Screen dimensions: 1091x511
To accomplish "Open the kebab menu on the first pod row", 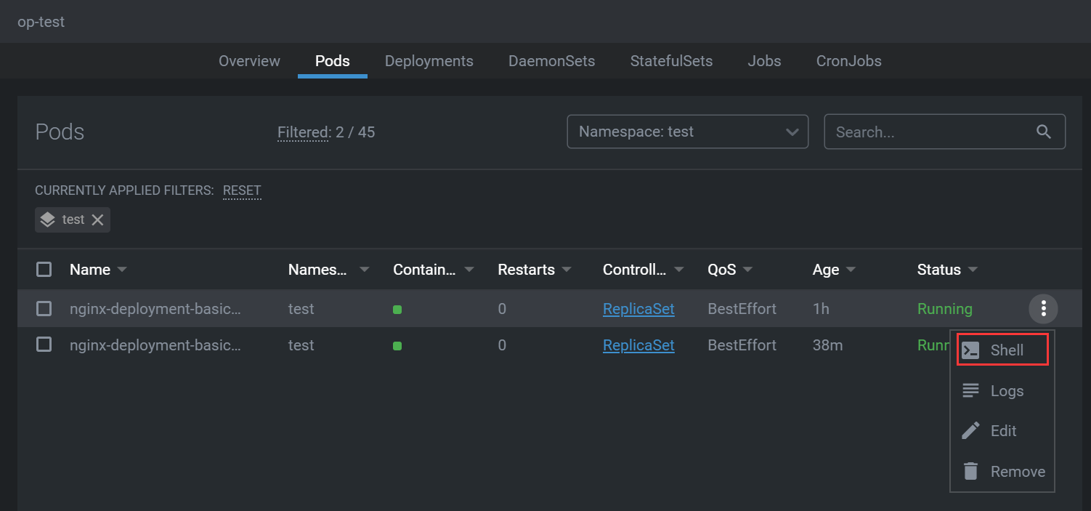I will pyautogui.click(x=1043, y=308).
